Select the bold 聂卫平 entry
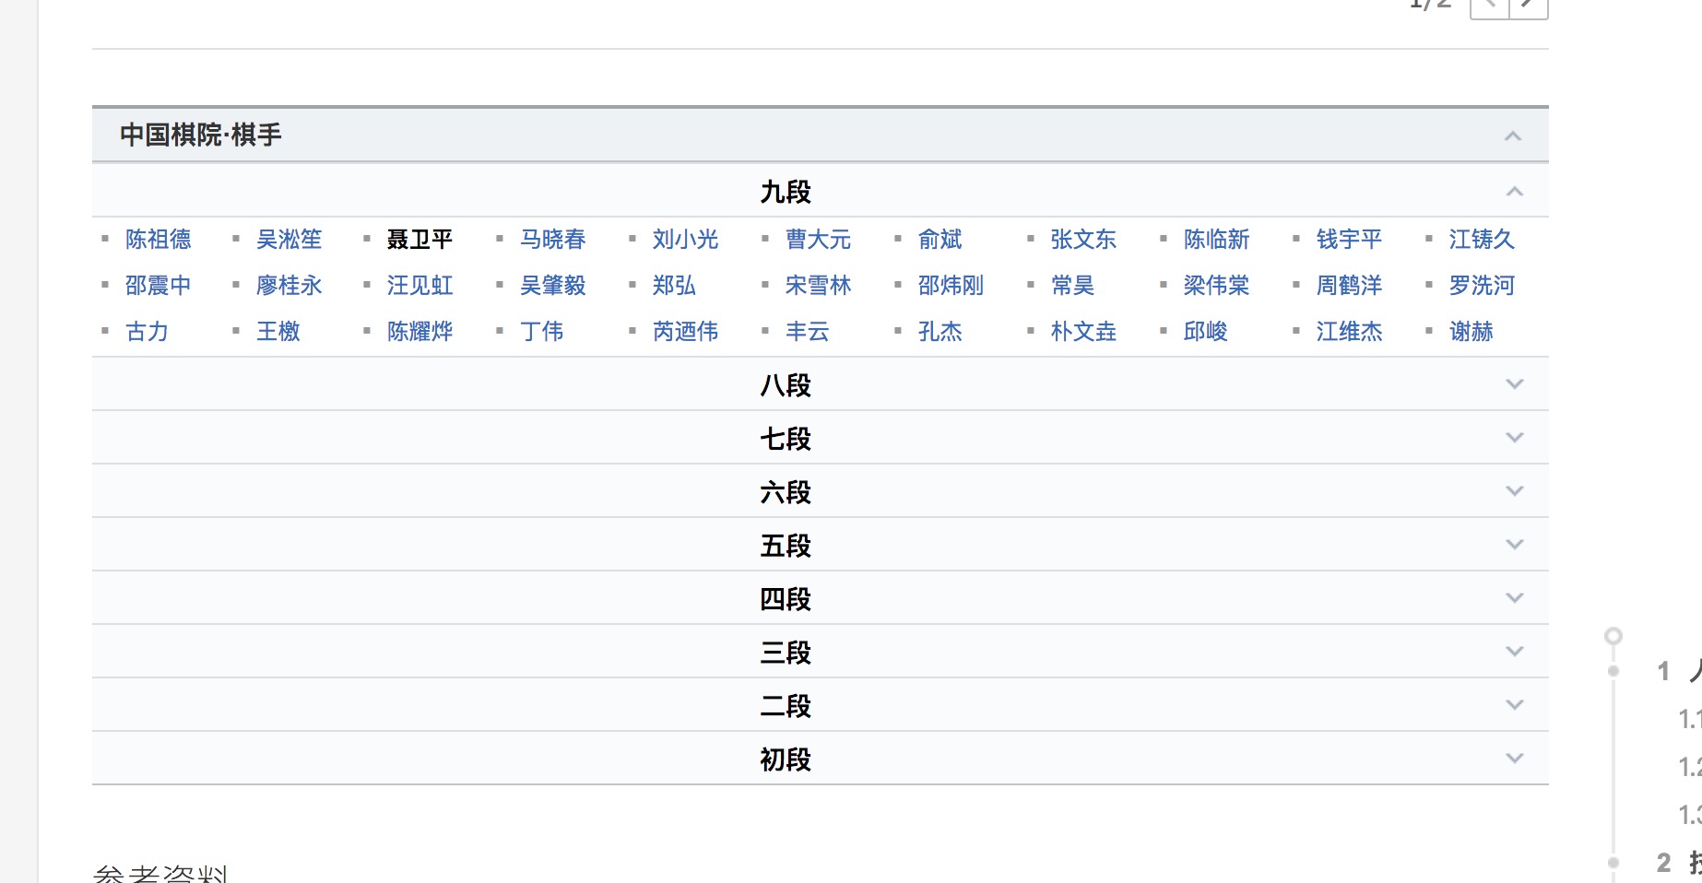This screenshot has height=883, width=1702. click(x=420, y=240)
